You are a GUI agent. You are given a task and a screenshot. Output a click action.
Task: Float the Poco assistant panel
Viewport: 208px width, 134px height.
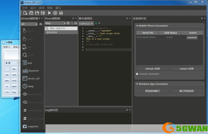73,18
